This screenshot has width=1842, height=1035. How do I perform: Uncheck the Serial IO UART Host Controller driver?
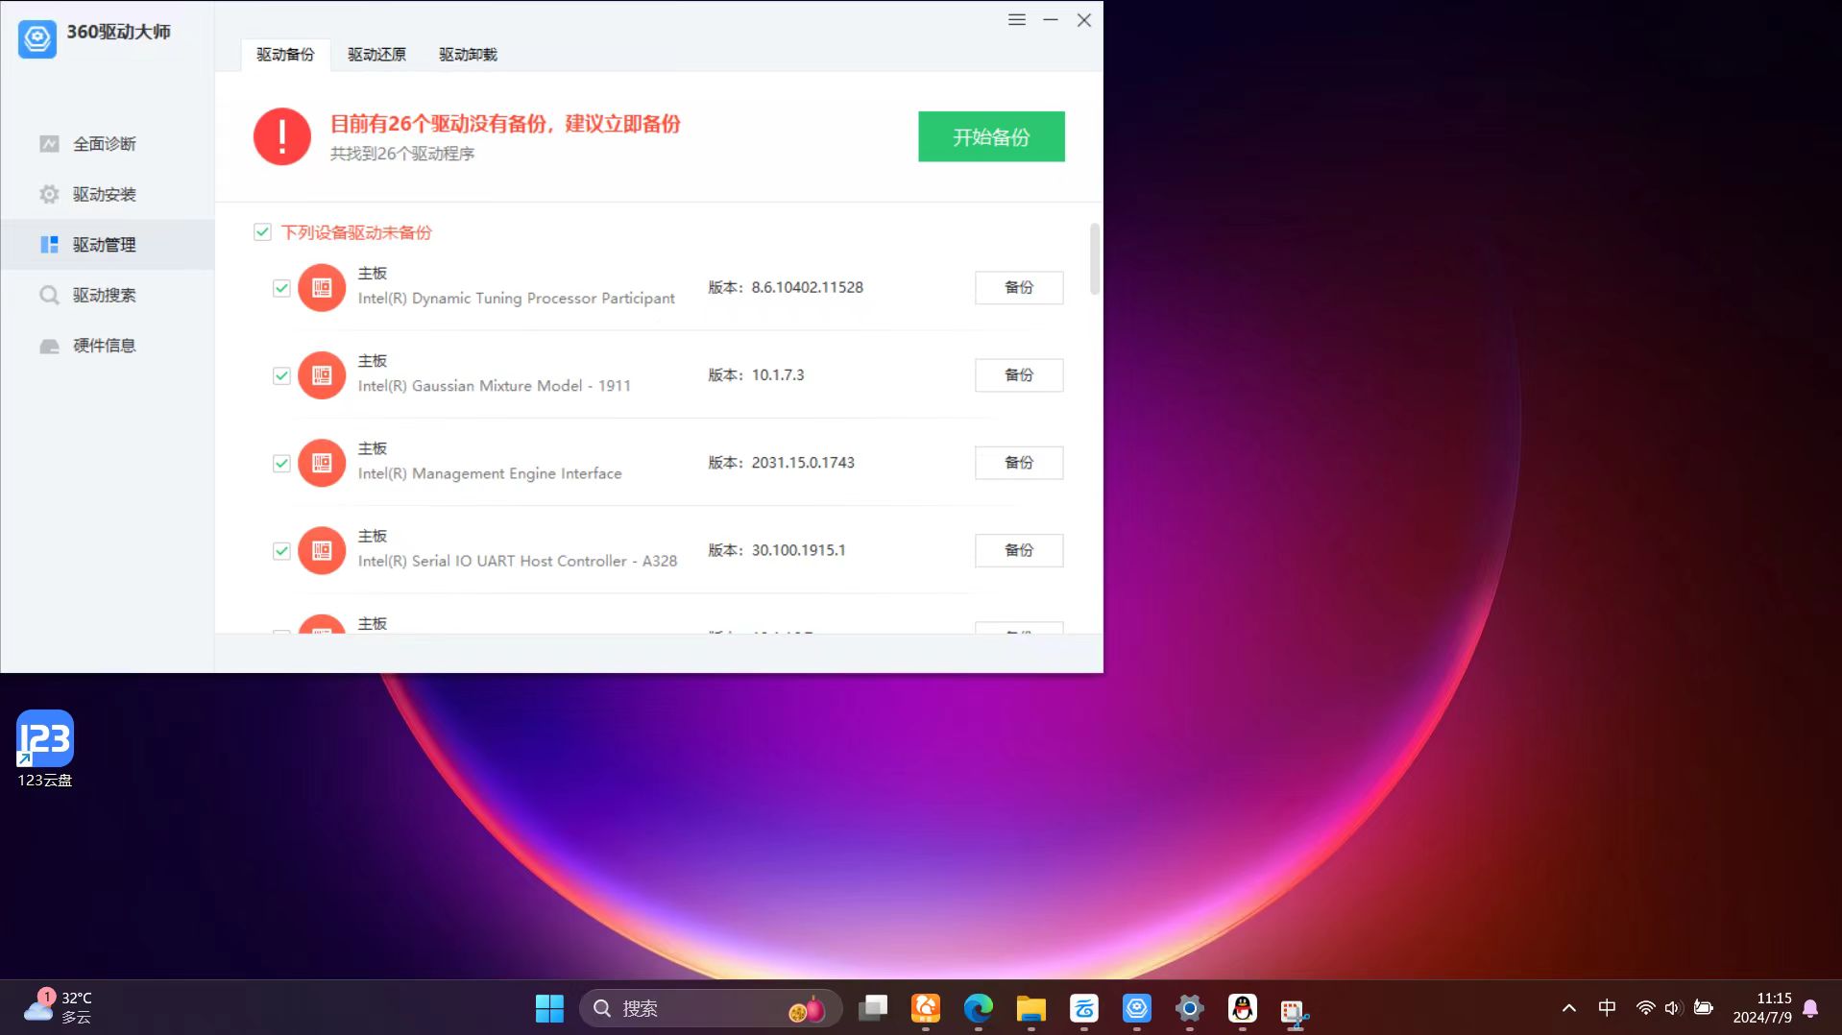tap(281, 551)
